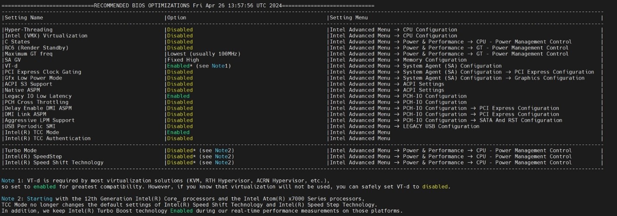Click the "USB Periodic SMI" setting name
617x216 pixels.
click(30, 127)
